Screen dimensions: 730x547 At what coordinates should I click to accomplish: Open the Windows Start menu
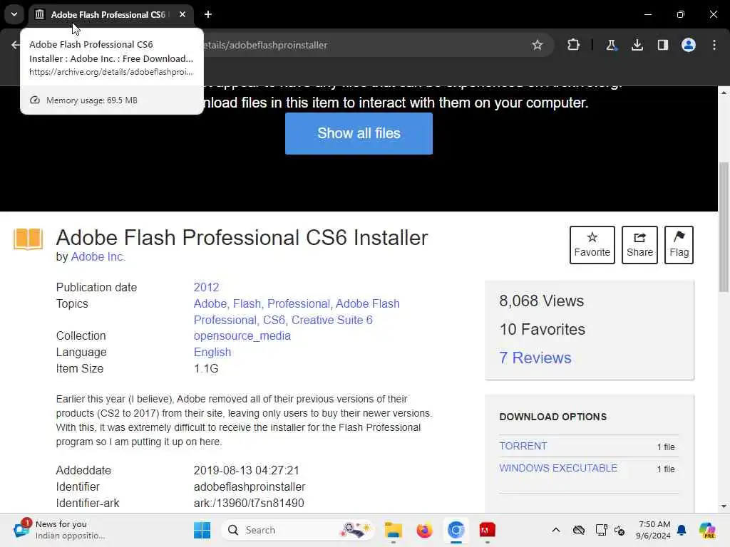[202, 530]
